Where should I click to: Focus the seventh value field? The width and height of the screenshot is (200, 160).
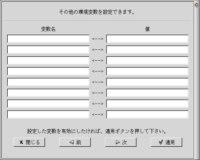pyautogui.click(x=147, y=104)
